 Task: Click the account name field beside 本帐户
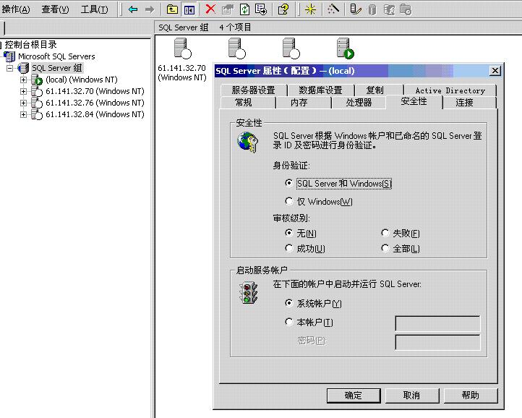click(x=437, y=323)
